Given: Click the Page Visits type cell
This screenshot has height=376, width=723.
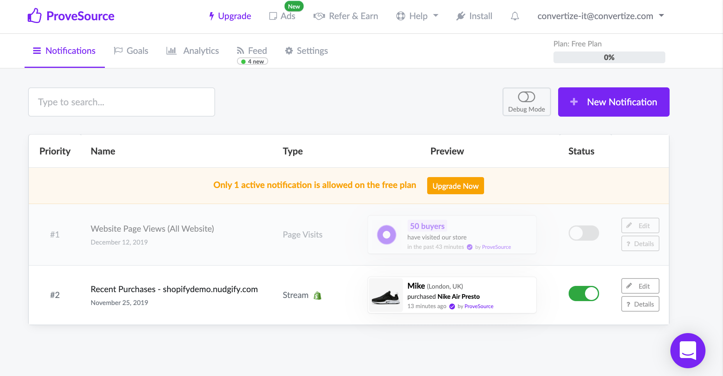Looking at the screenshot, I should [303, 235].
